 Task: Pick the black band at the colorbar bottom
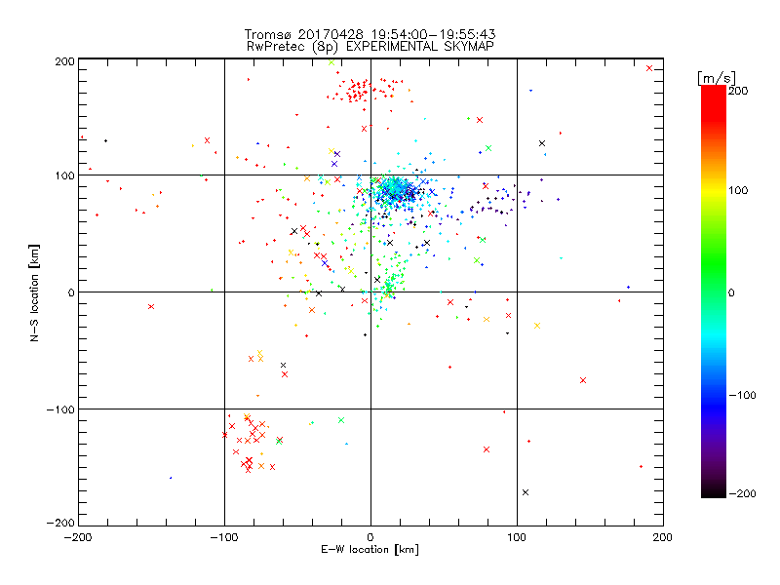(714, 490)
